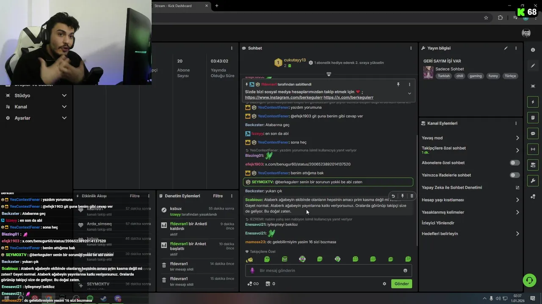
Task: Expand the pinned message chevron
Action: [x=409, y=93]
